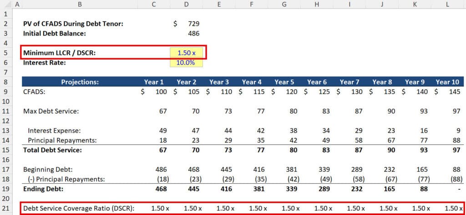
Task: Select the Year 5 header cell
Action: pos(284,82)
